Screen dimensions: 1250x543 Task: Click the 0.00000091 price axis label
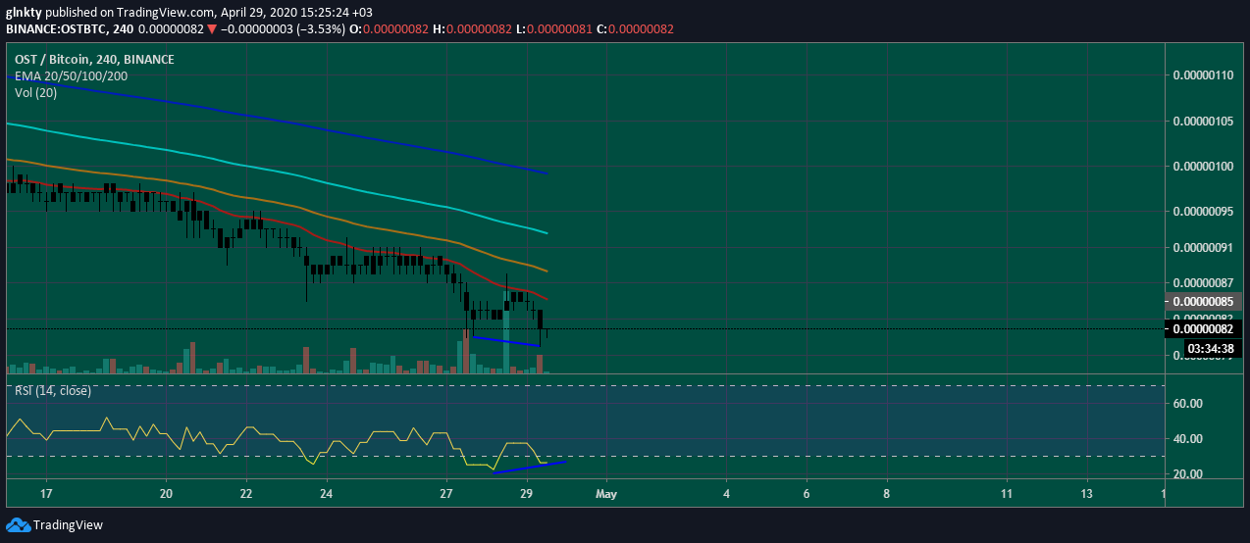pyautogui.click(x=1203, y=247)
